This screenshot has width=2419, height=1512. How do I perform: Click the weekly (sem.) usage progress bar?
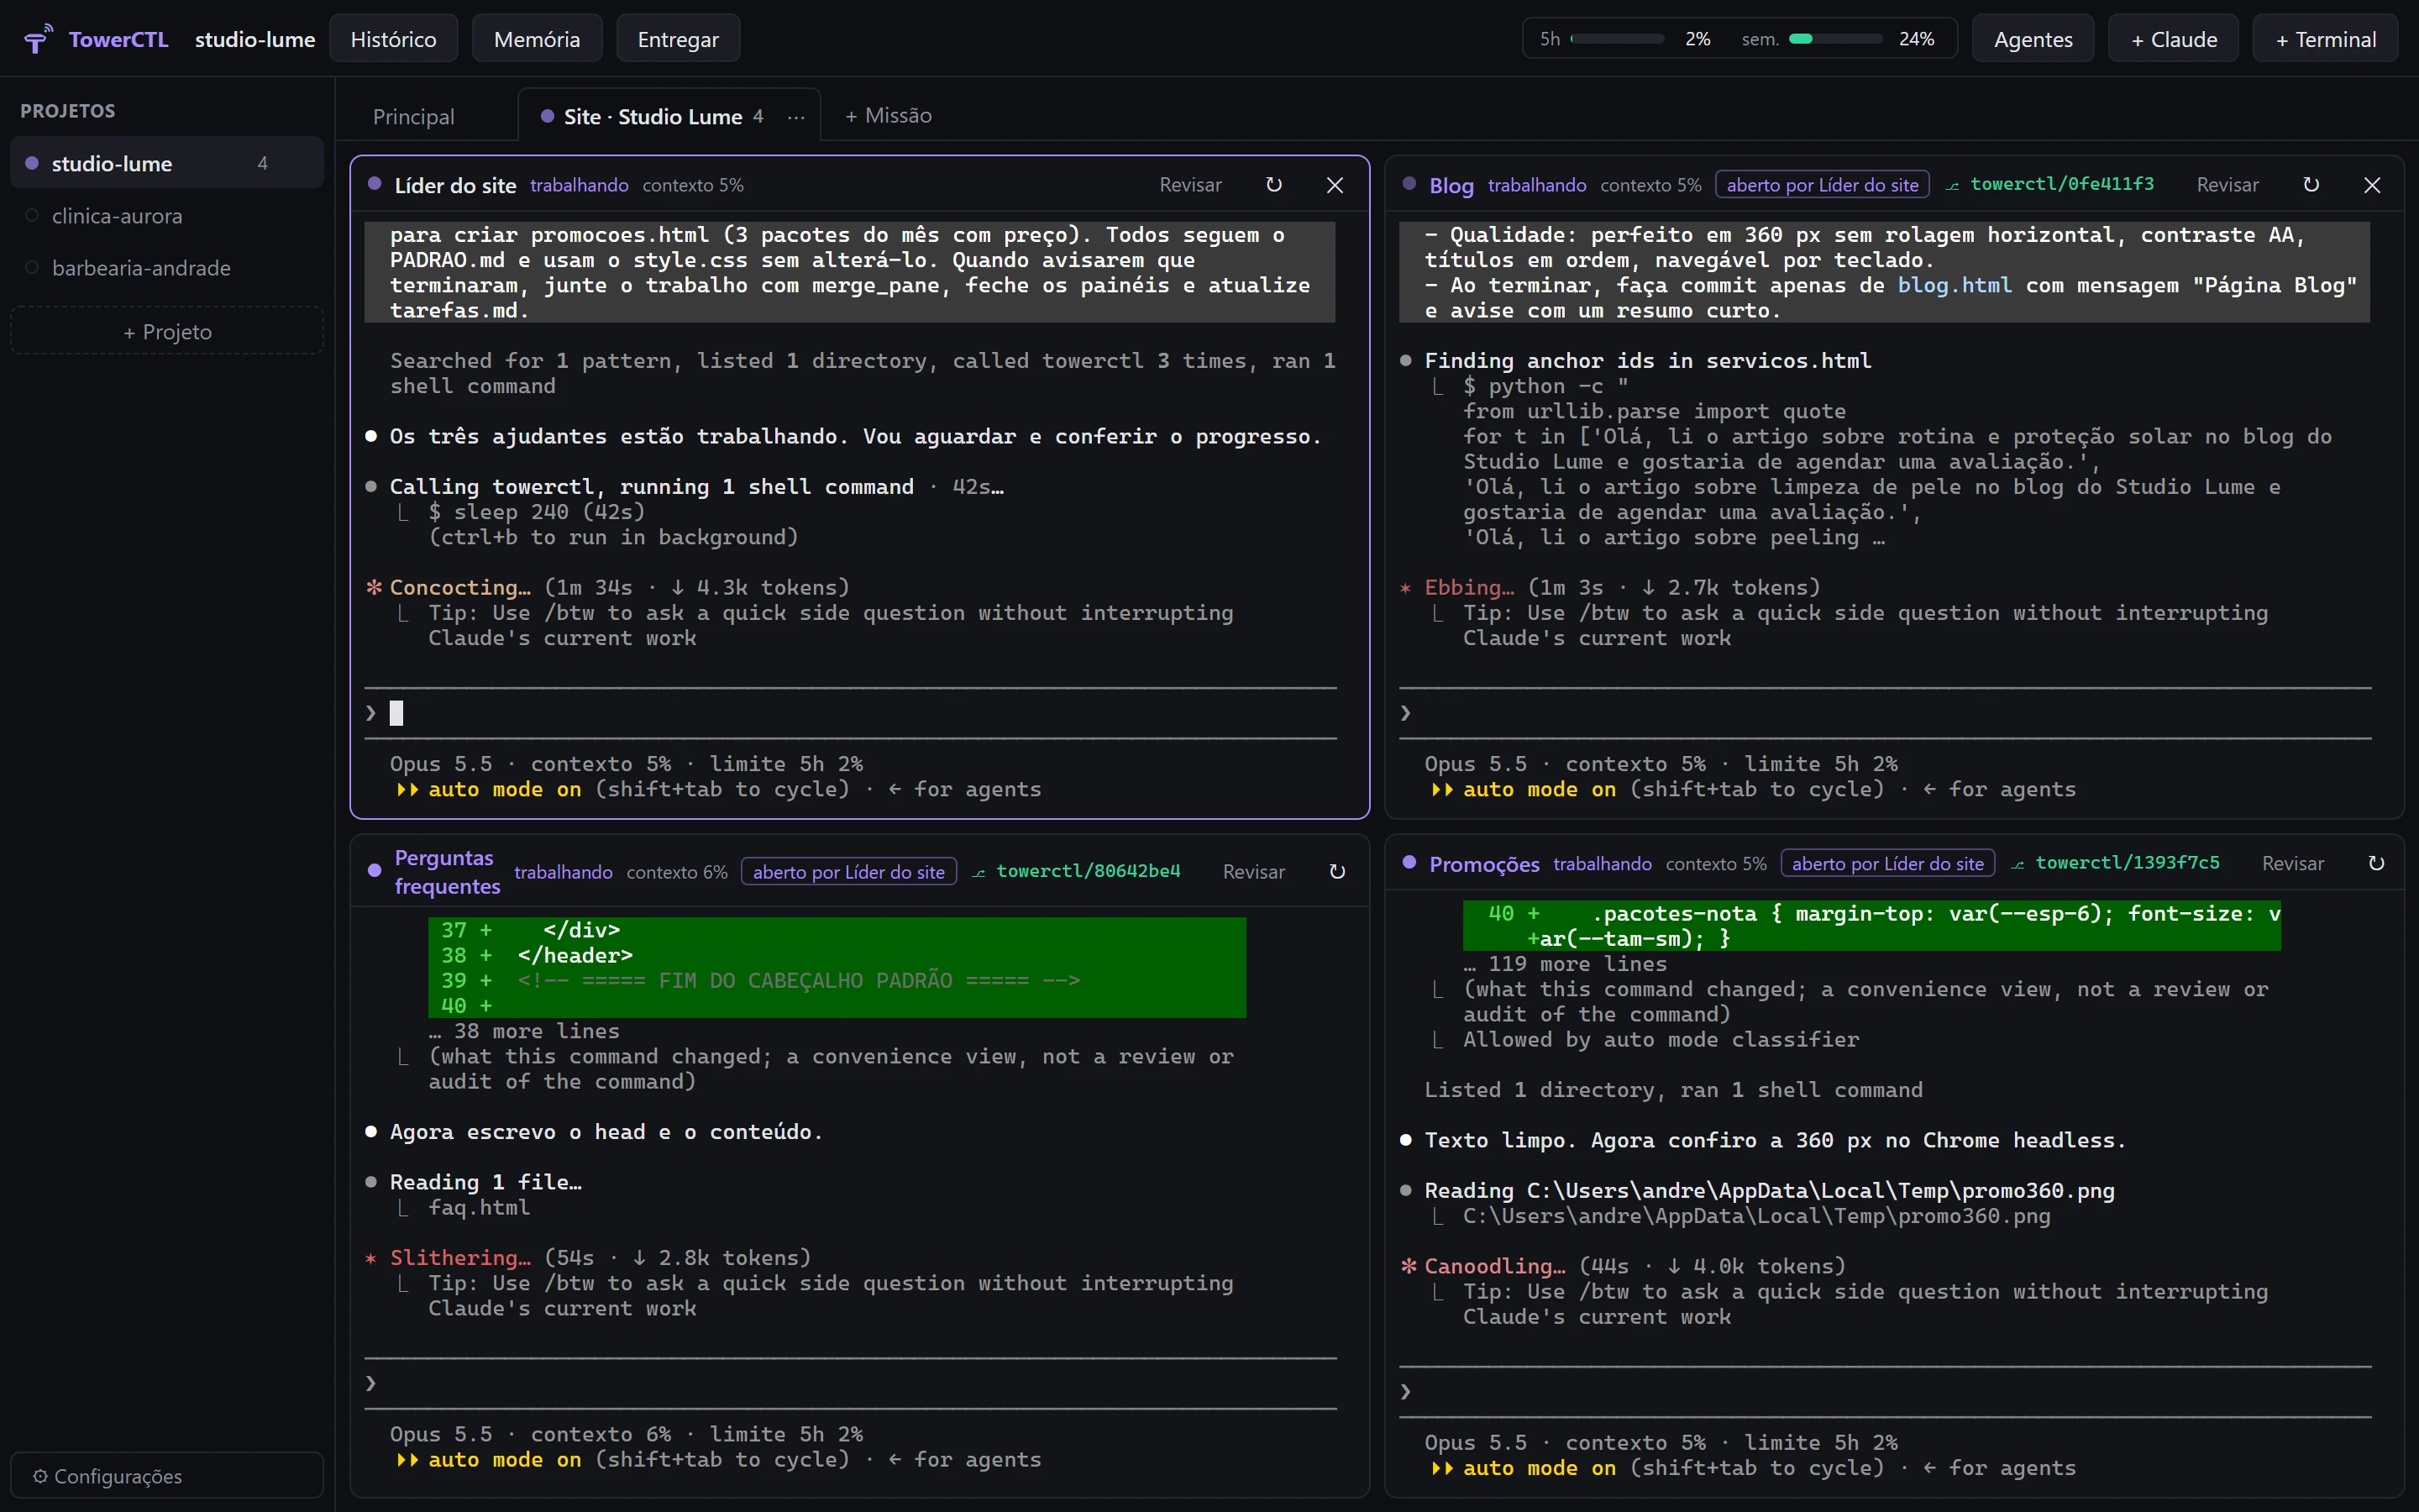(x=1835, y=39)
